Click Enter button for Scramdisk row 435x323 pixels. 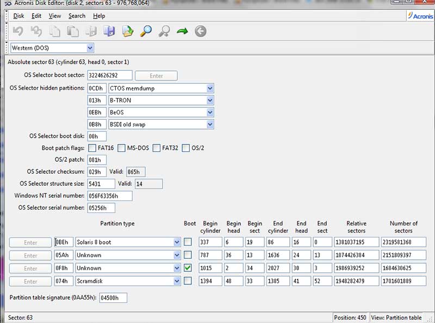click(x=30, y=282)
